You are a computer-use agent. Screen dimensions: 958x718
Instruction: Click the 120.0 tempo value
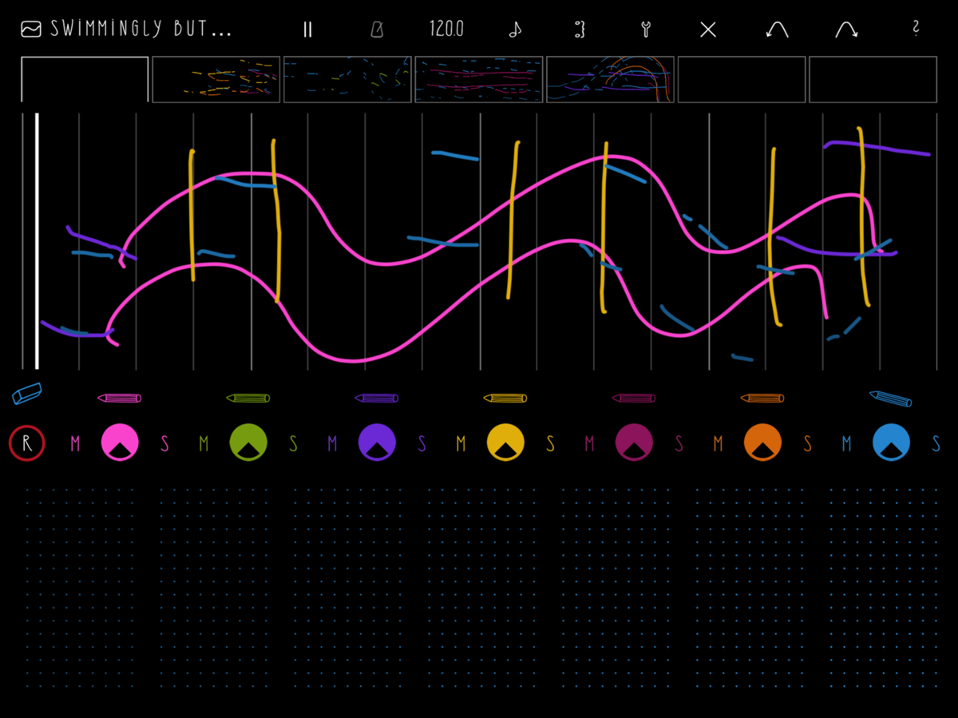pos(446,30)
